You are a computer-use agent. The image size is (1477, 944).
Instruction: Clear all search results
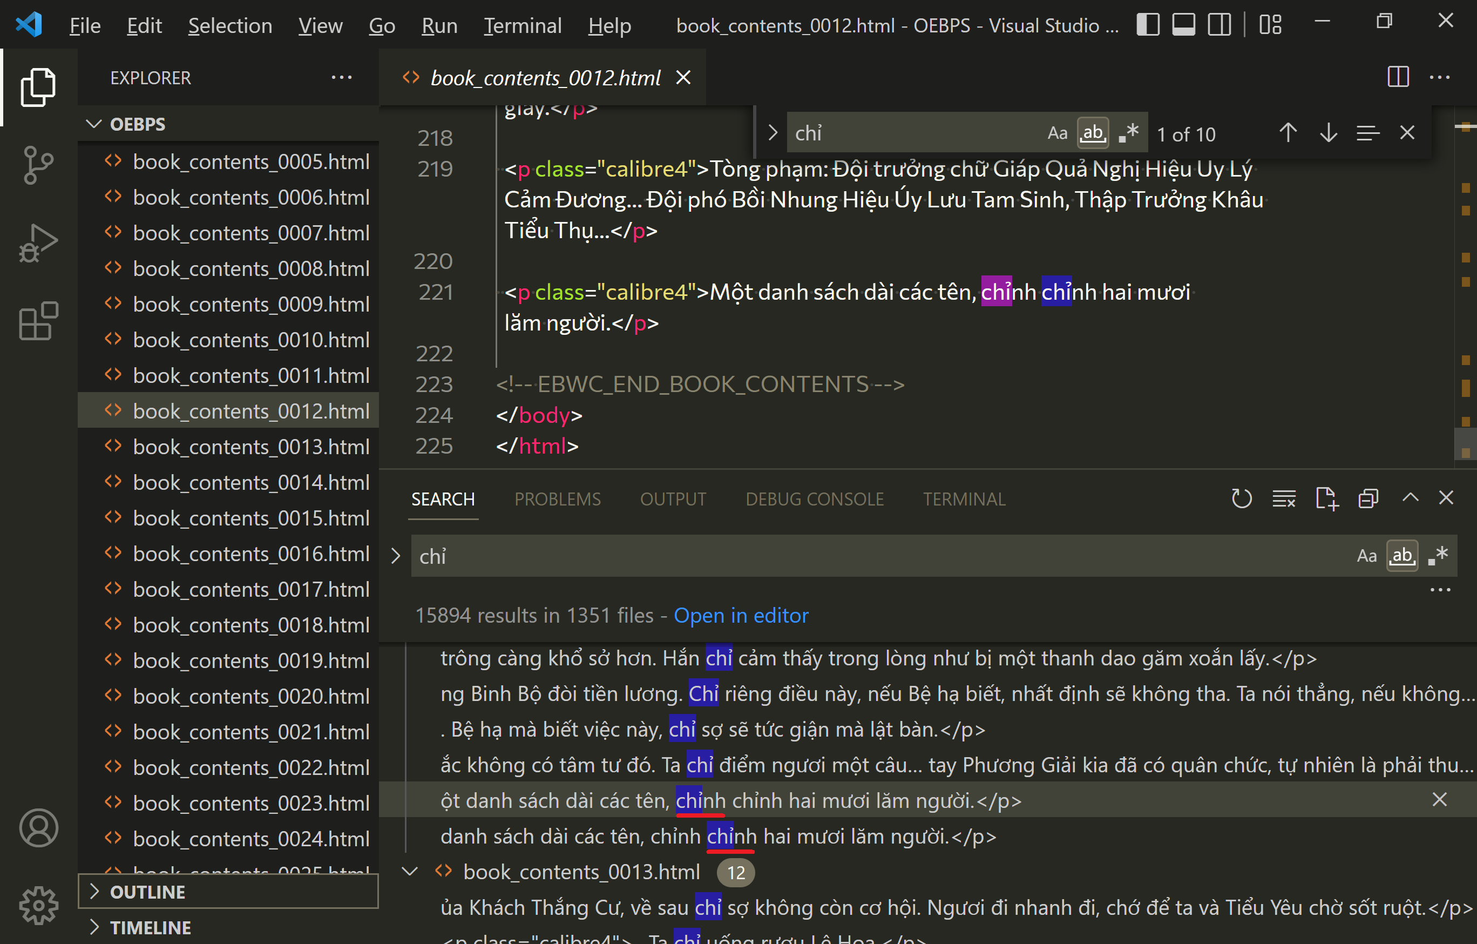[1284, 498]
